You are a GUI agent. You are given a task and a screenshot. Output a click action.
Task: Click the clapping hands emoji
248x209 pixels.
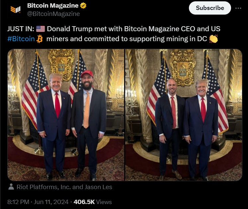[213, 39]
